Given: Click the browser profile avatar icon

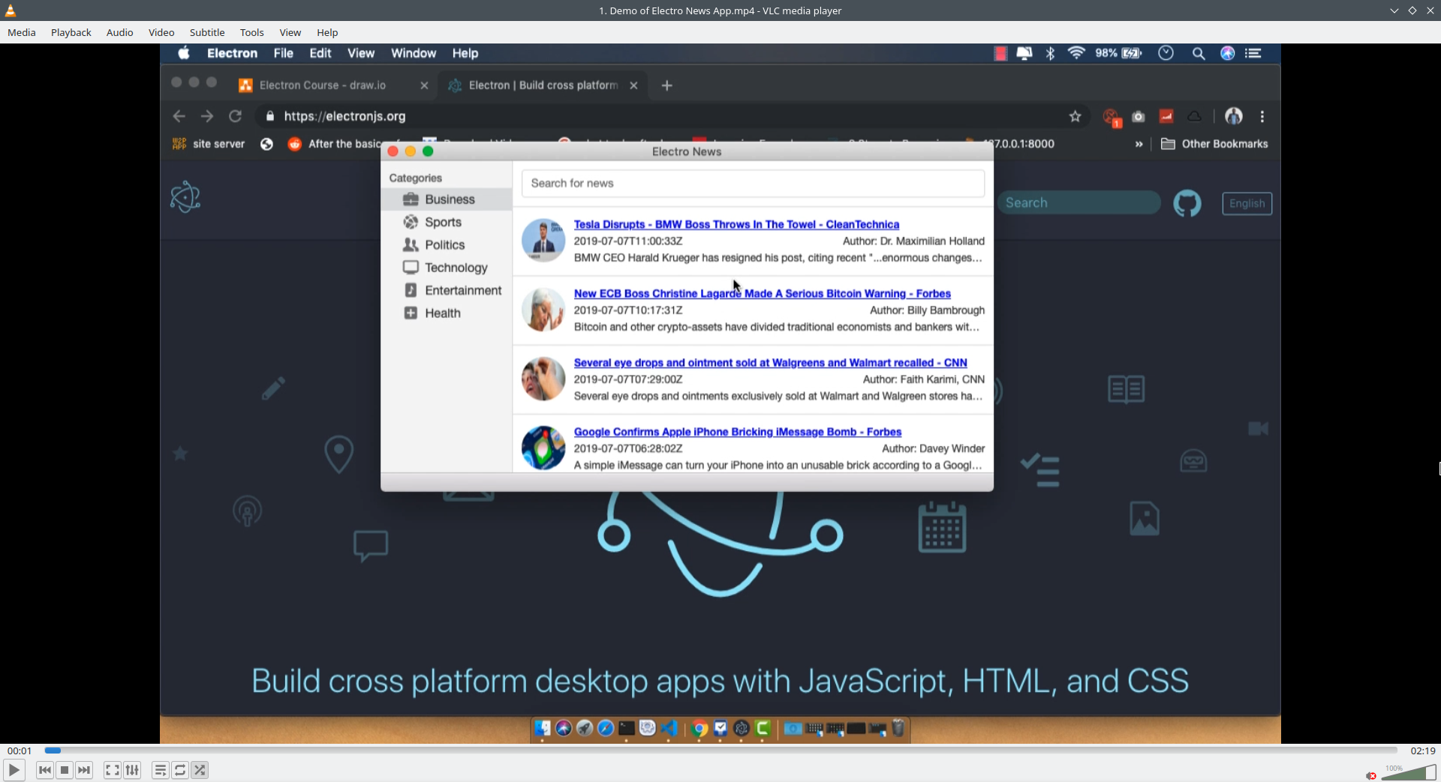Looking at the screenshot, I should pyautogui.click(x=1233, y=116).
